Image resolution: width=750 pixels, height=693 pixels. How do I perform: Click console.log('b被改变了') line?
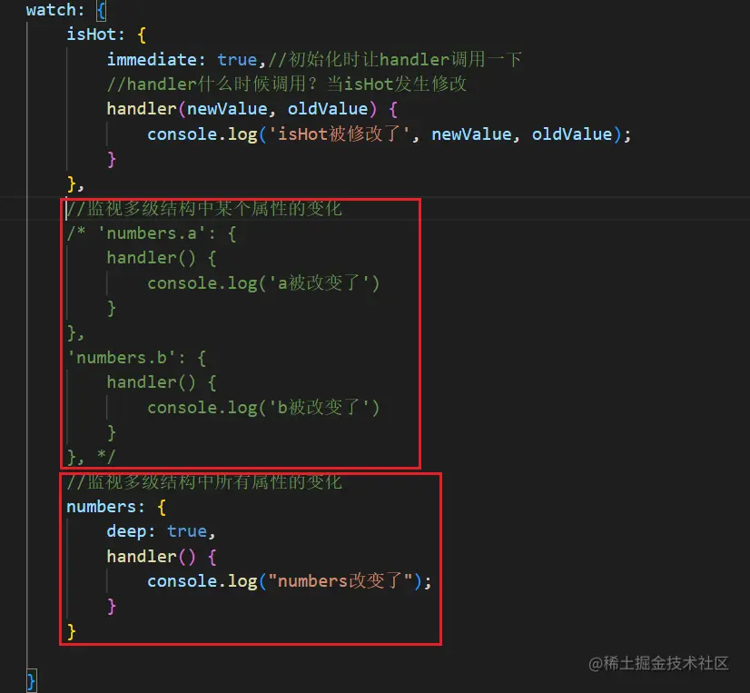pyautogui.click(x=263, y=407)
